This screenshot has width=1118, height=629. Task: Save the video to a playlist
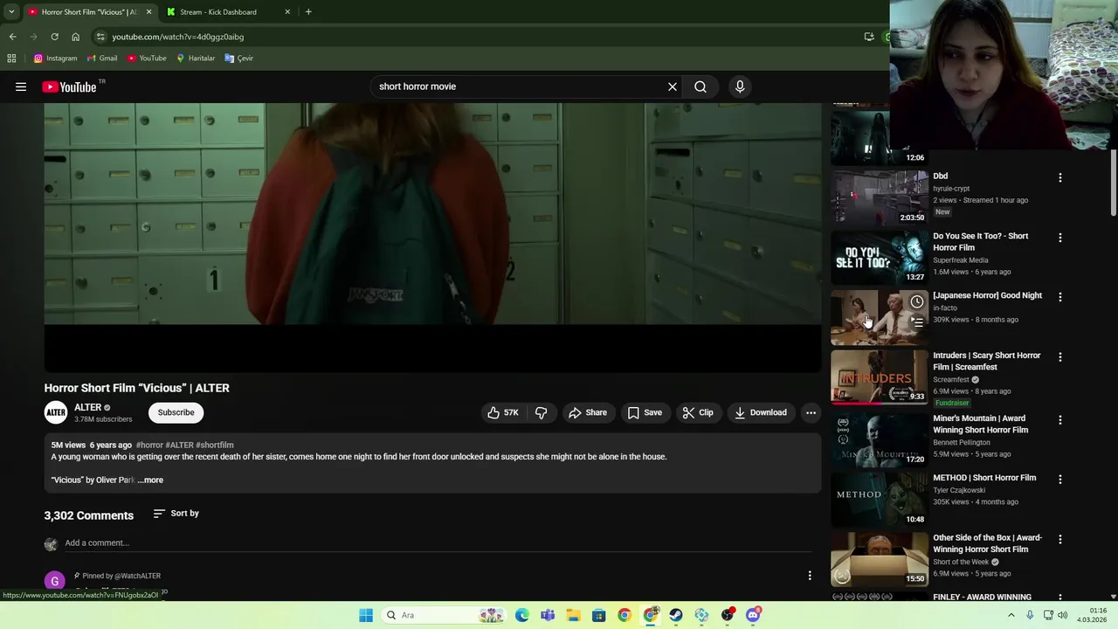point(645,412)
